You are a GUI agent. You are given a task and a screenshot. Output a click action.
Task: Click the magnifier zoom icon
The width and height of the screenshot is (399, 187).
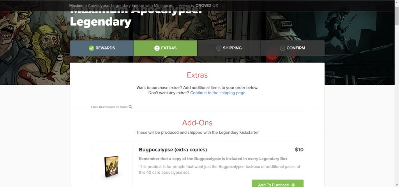click(130, 107)
